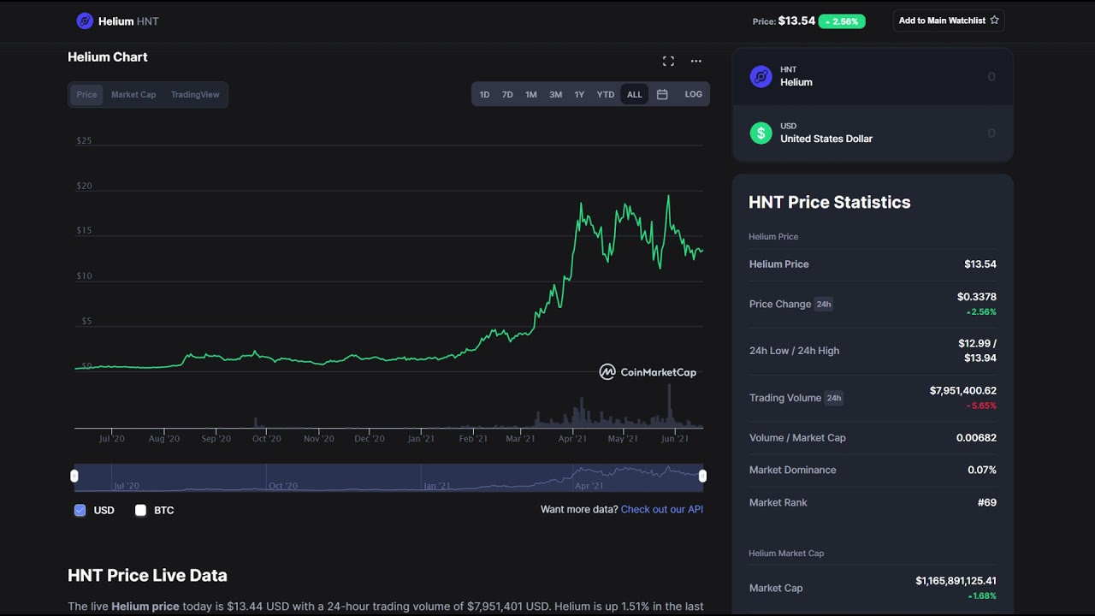Switch to the Market Cap chart tab
The image size is (1095, 616).
tap(133, 94)
